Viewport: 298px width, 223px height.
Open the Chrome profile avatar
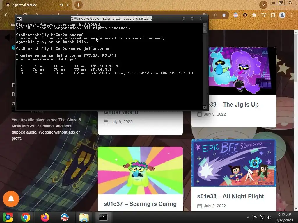[x=282, y=15]
